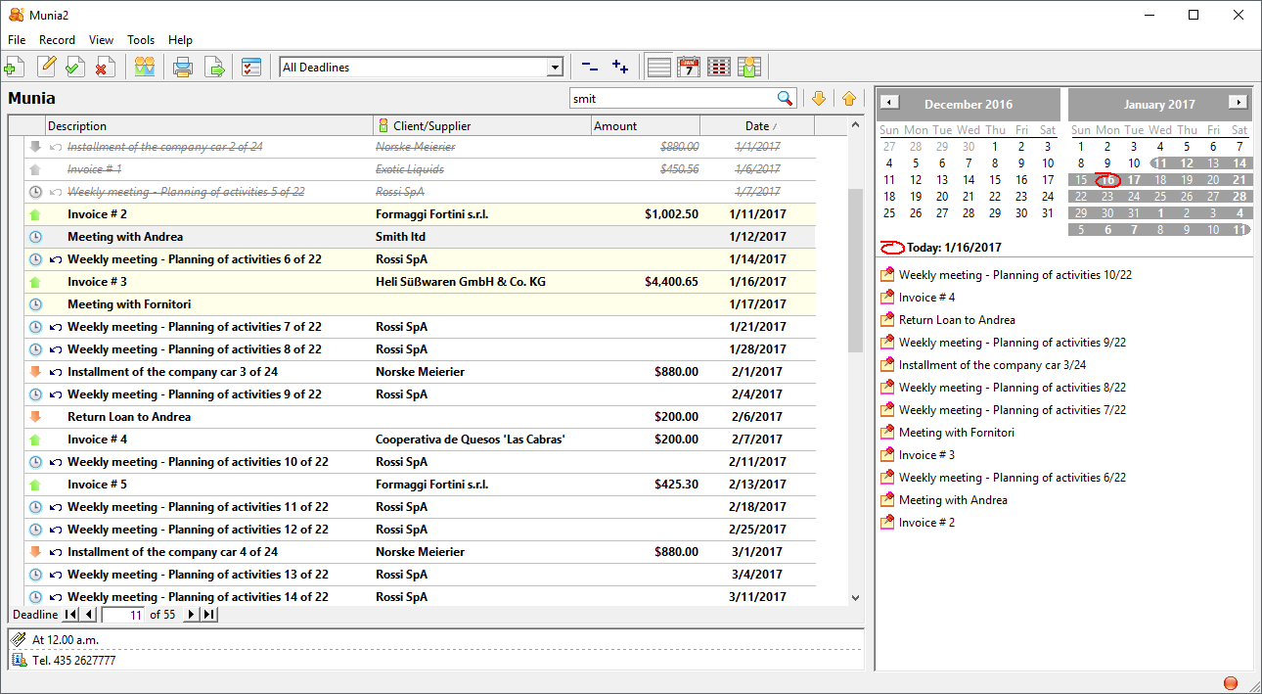Open 'Weekly meeting - Planning of activities 10/22' item
The width and height of the screenshot is (1262, 694).
coord(1014,275)
